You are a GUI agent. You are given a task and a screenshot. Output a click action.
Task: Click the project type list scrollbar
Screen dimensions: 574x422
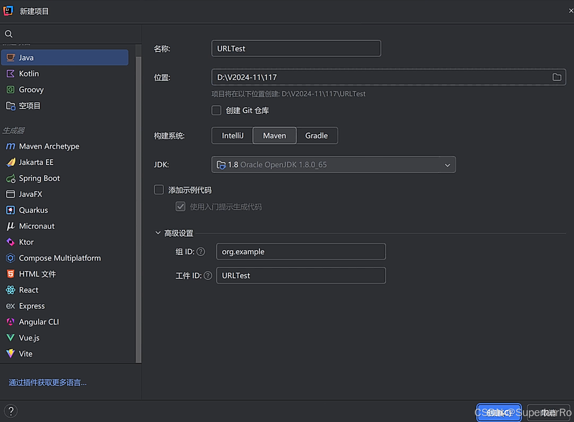click(x=138, y=209)
